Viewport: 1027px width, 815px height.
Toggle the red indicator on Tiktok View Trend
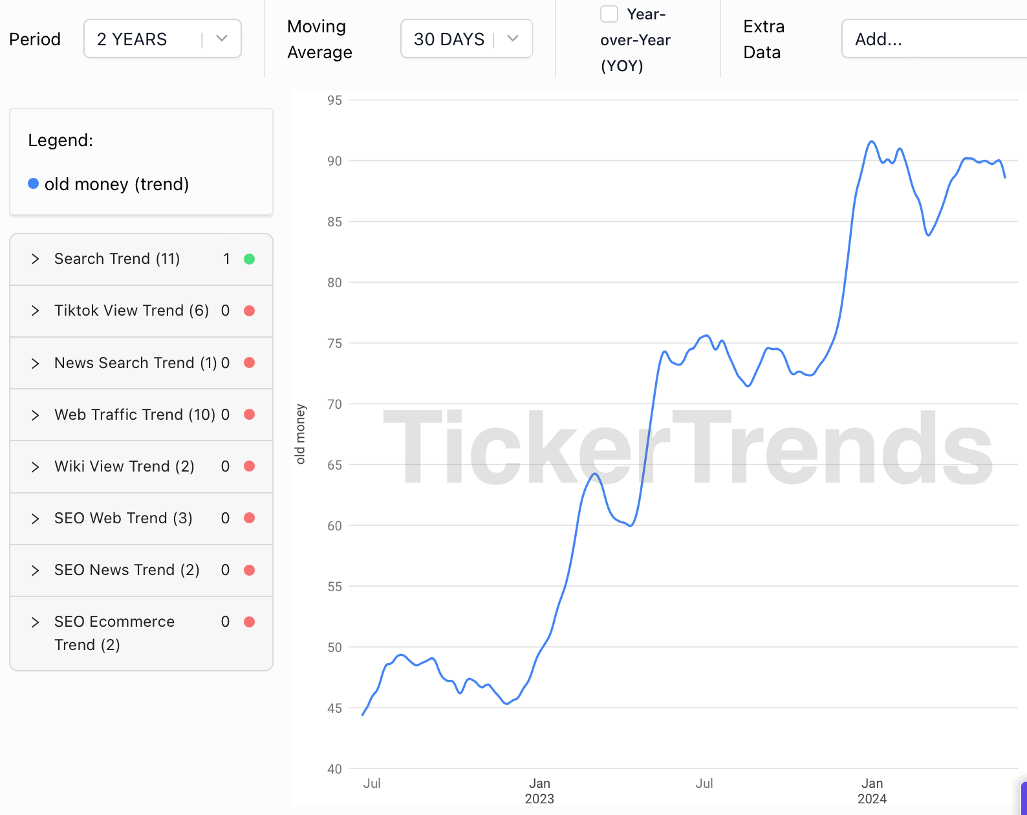coord(249,311)
